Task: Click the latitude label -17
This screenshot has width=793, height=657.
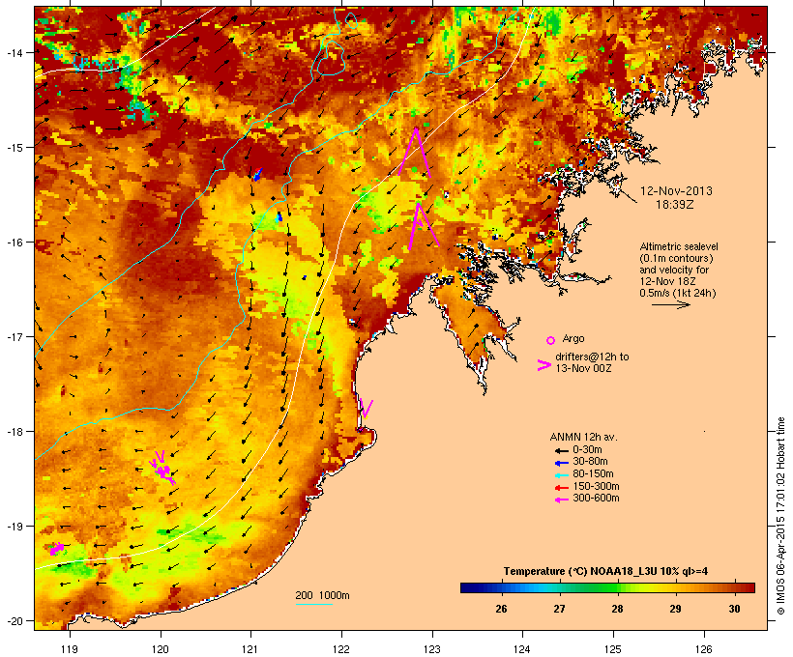Action: 14,336
